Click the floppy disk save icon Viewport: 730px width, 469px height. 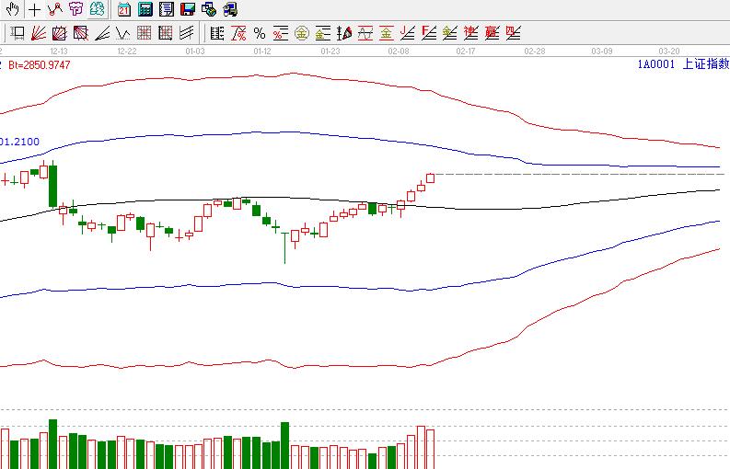click(187, 10)
